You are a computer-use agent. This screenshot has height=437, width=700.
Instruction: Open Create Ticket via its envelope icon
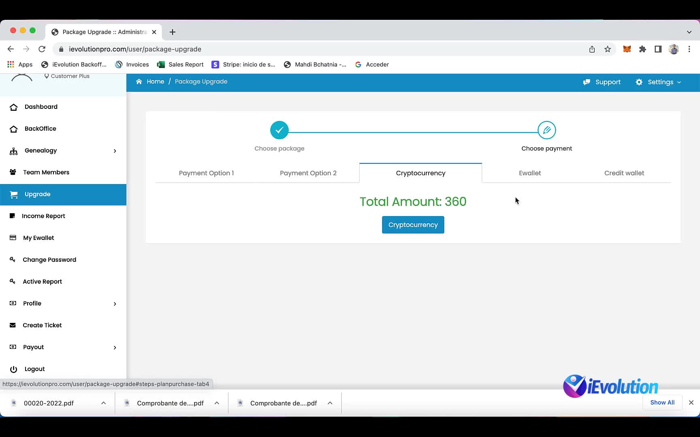13,325
